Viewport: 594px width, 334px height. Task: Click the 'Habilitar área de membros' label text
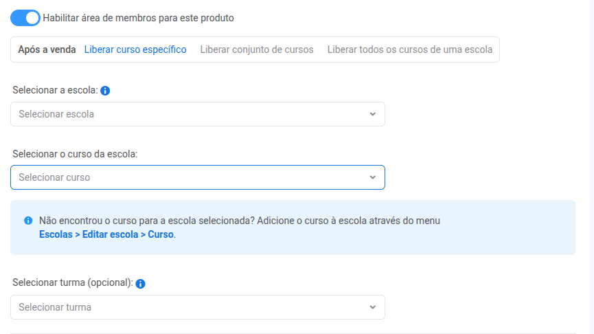138,18
